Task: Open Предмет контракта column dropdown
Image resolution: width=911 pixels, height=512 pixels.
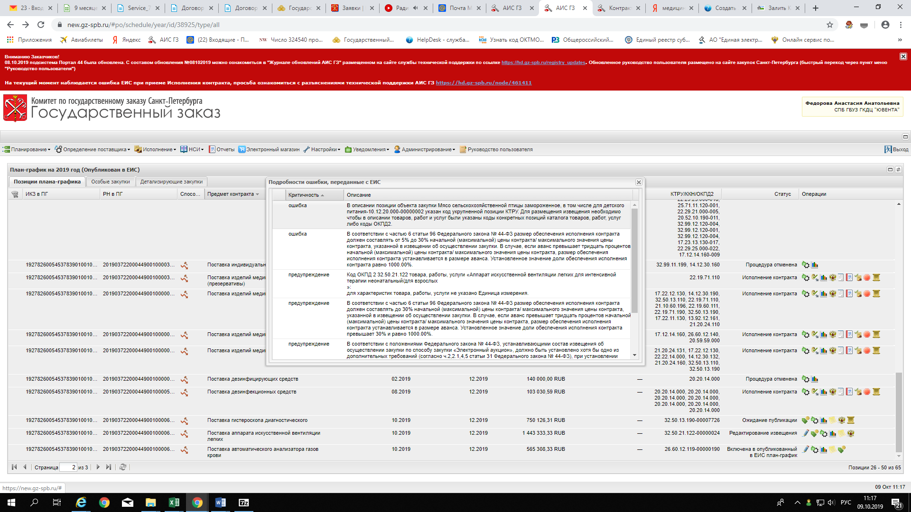Action: (258, 194)
